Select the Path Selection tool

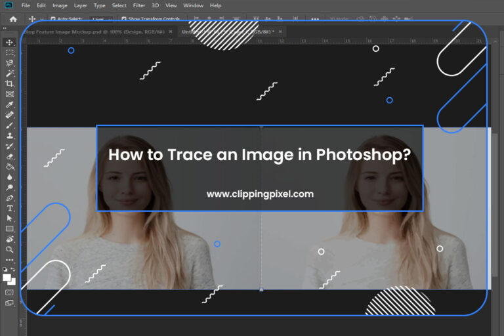(x=9, y=219)
